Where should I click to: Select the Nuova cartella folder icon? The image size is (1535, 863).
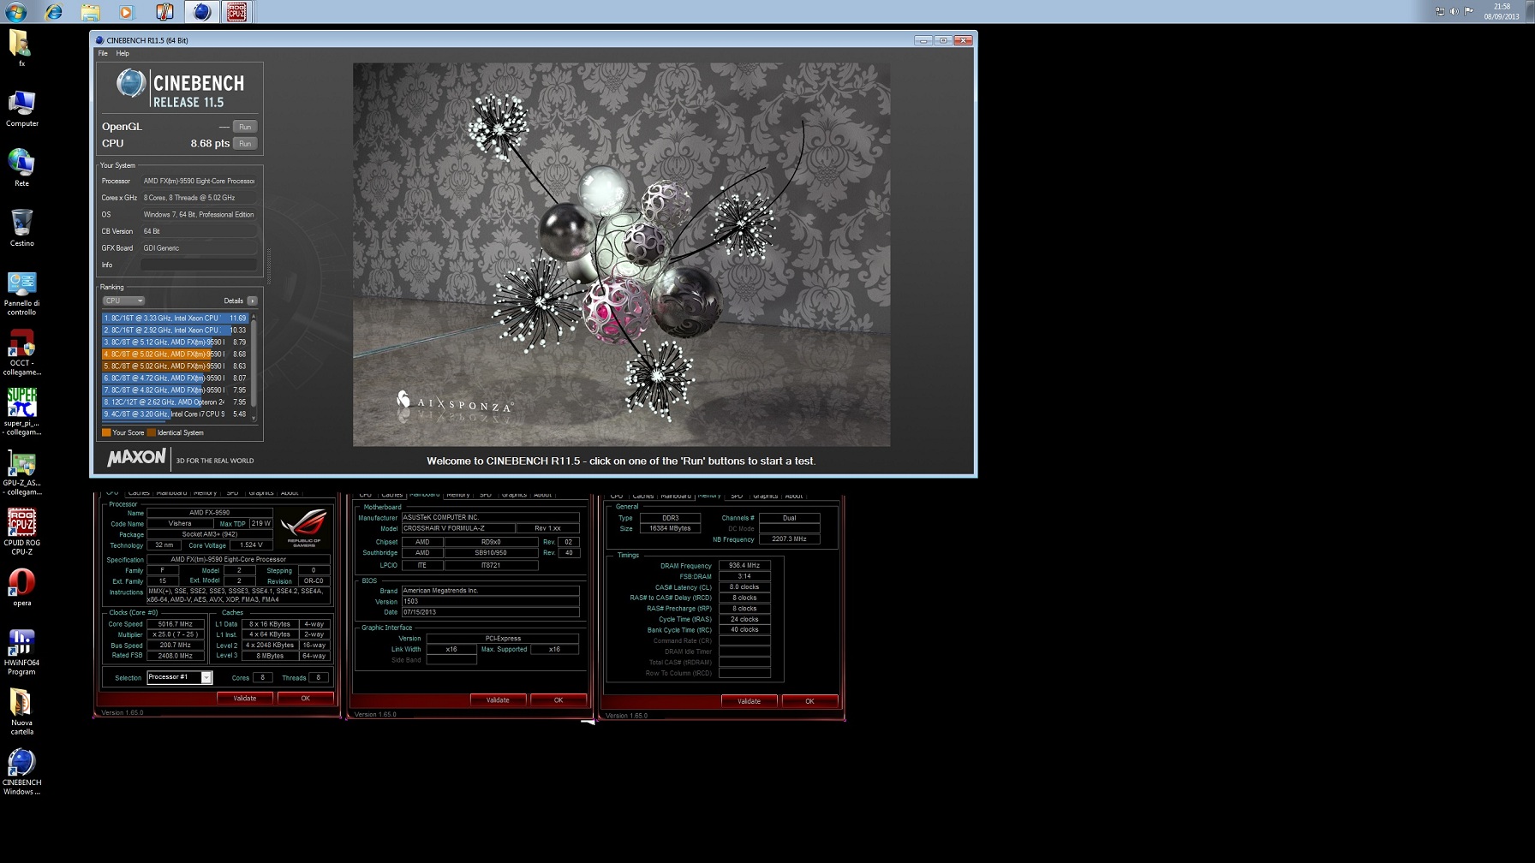[21, 712]
